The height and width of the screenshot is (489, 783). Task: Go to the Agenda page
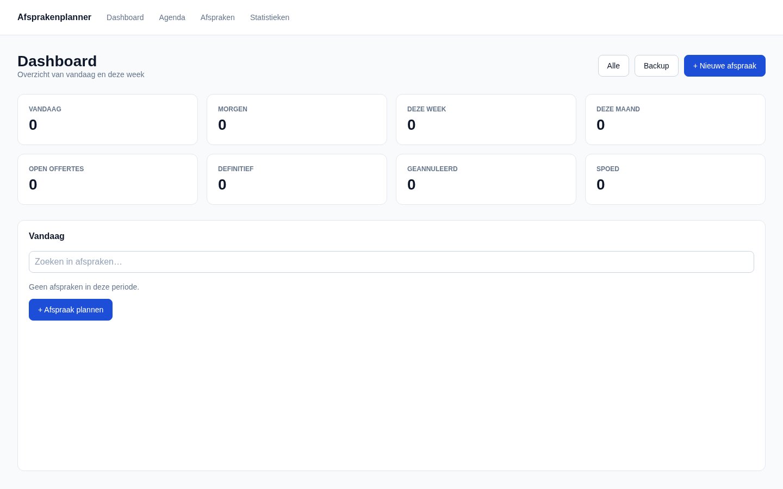click(x=172, y=17)
